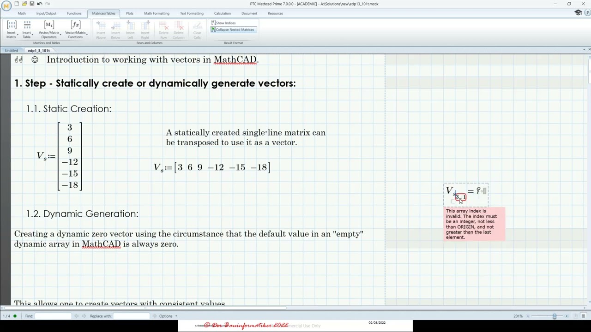Image resolution: width=591 pixels, height=332 pixels.
Task: Select the Vs row matrix definition
Action: click(212, 167)
